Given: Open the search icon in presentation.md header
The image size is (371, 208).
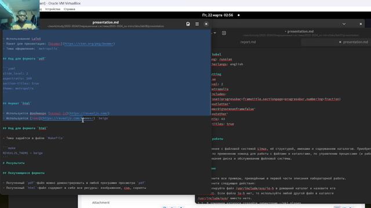Looking at the screenshot, I should 188,24.
